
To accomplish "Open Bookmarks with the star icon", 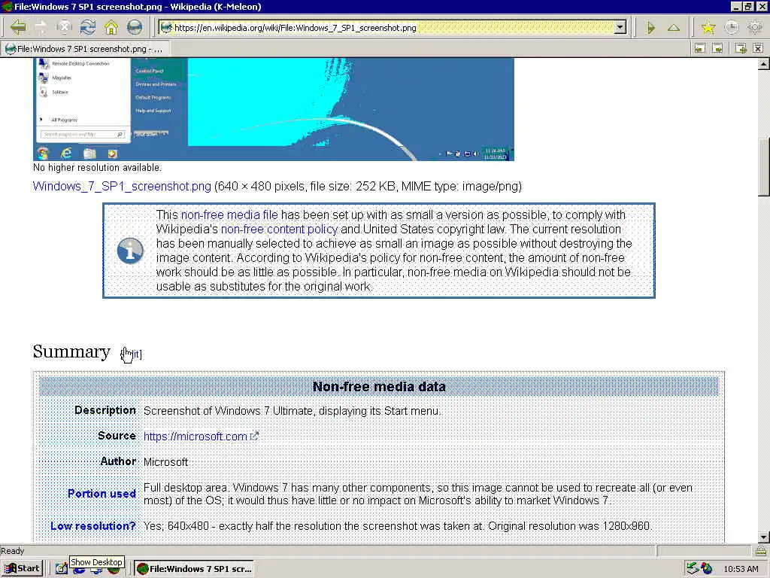I will click(x=708, y=28).
